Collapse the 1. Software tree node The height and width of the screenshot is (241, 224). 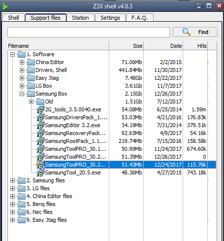[x=12, y=54]
